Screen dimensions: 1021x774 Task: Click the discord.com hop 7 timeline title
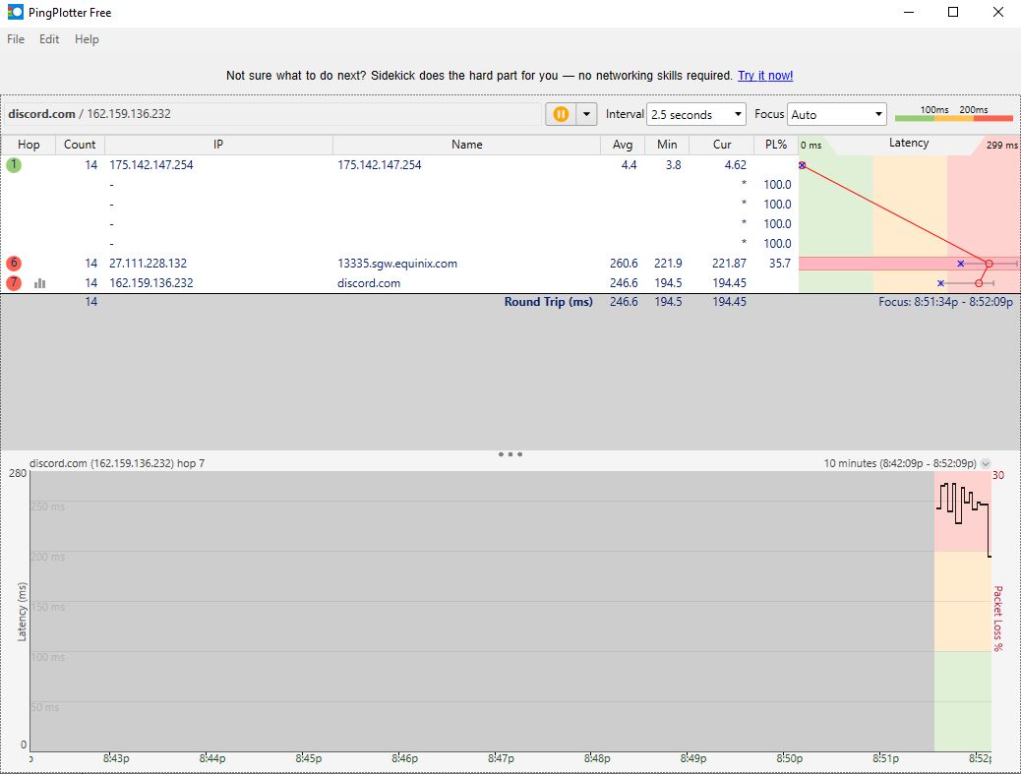(117, 463)
